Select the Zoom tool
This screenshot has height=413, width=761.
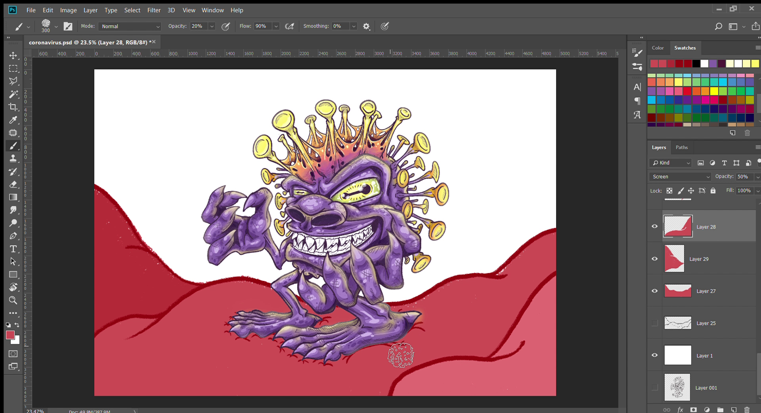(x=13, y=300)
